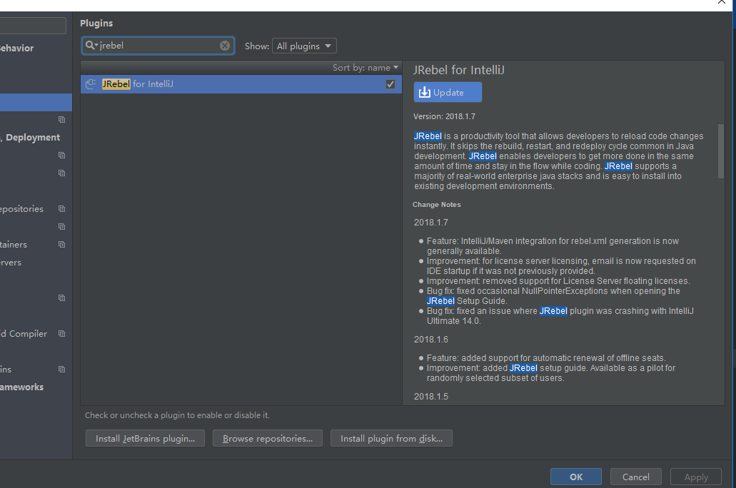736x488 pixels.
Task: Open the Sort by name dropdown
Action: point(366,68)
